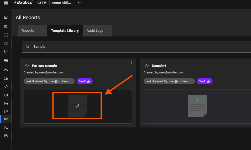Click Findings tag on Sample1

[x=204, y=81]
